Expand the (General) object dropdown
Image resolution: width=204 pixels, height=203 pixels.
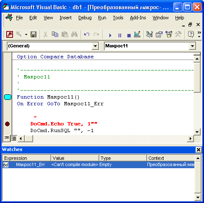click(x=95, y=46)
